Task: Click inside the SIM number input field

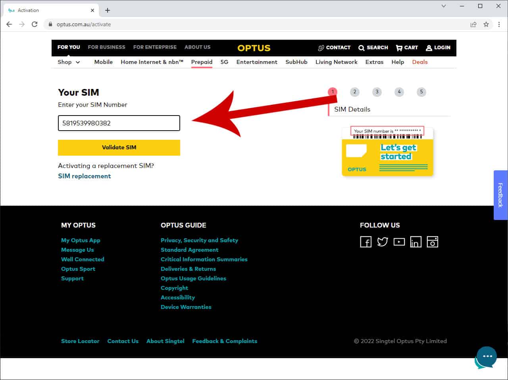Action: (119, 123)
